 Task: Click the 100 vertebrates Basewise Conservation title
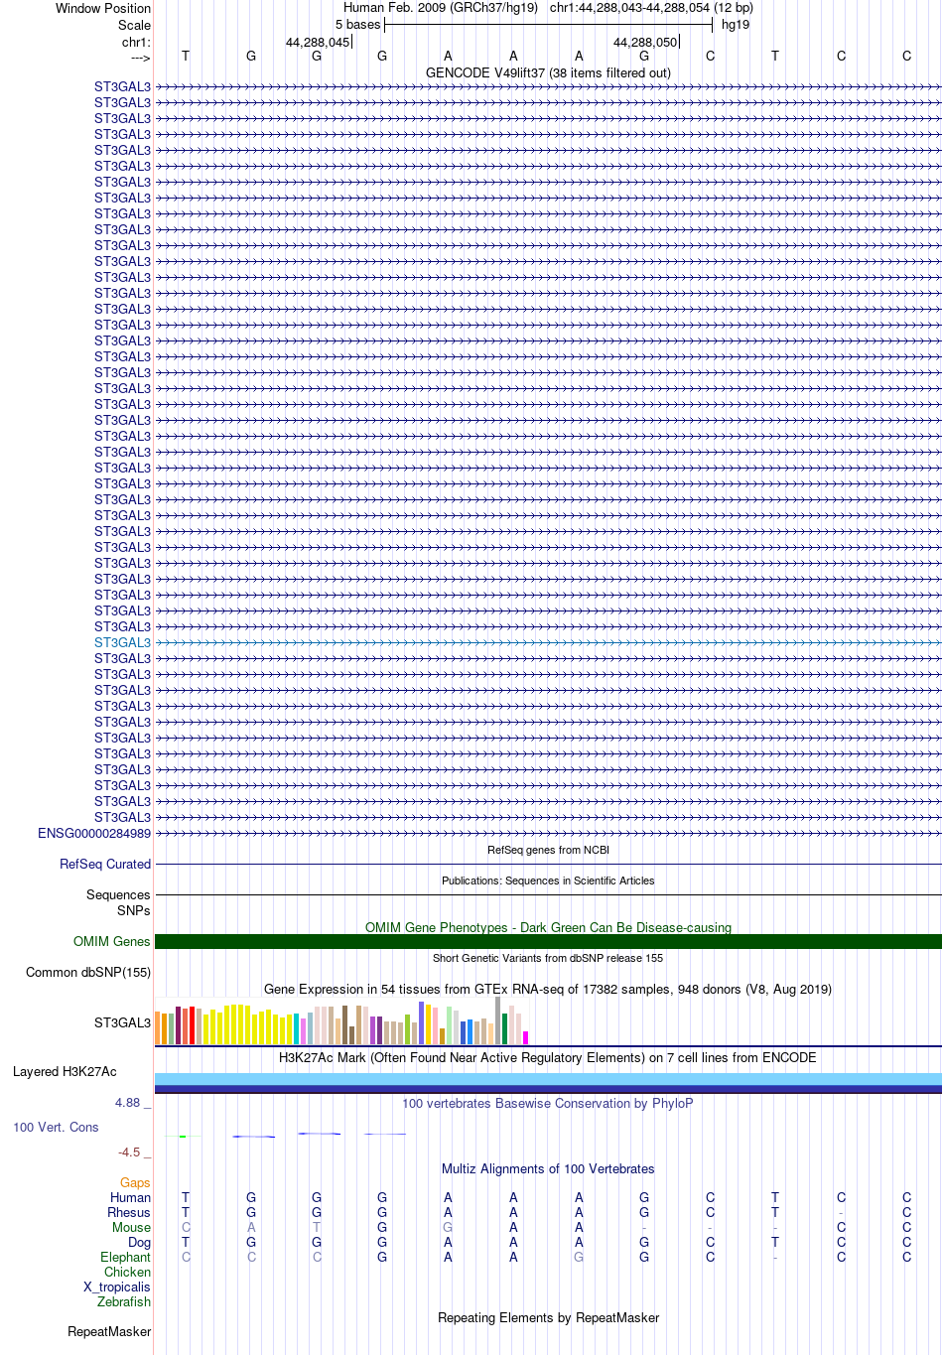pyautogui.click(x=548, y=1103)
